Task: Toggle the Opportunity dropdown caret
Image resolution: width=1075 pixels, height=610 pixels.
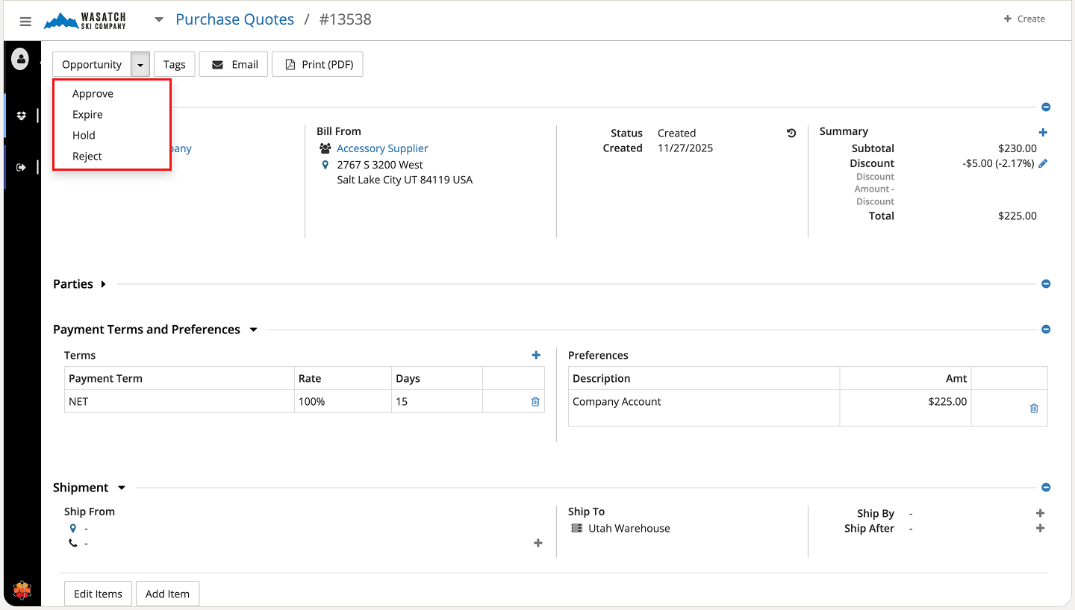Action: [140, 65]
